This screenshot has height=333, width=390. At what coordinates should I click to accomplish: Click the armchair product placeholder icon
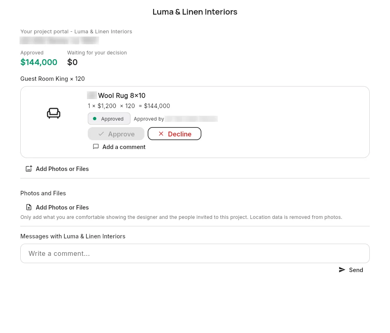tap(54, 113)
